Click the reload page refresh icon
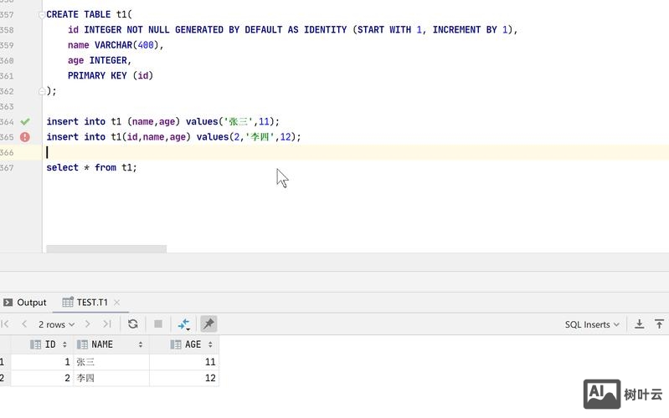669x418 pixels. pos(132,324)
